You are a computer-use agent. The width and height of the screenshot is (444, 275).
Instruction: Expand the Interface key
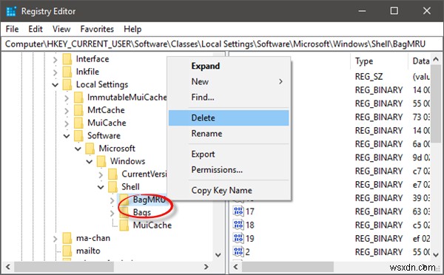55,59
